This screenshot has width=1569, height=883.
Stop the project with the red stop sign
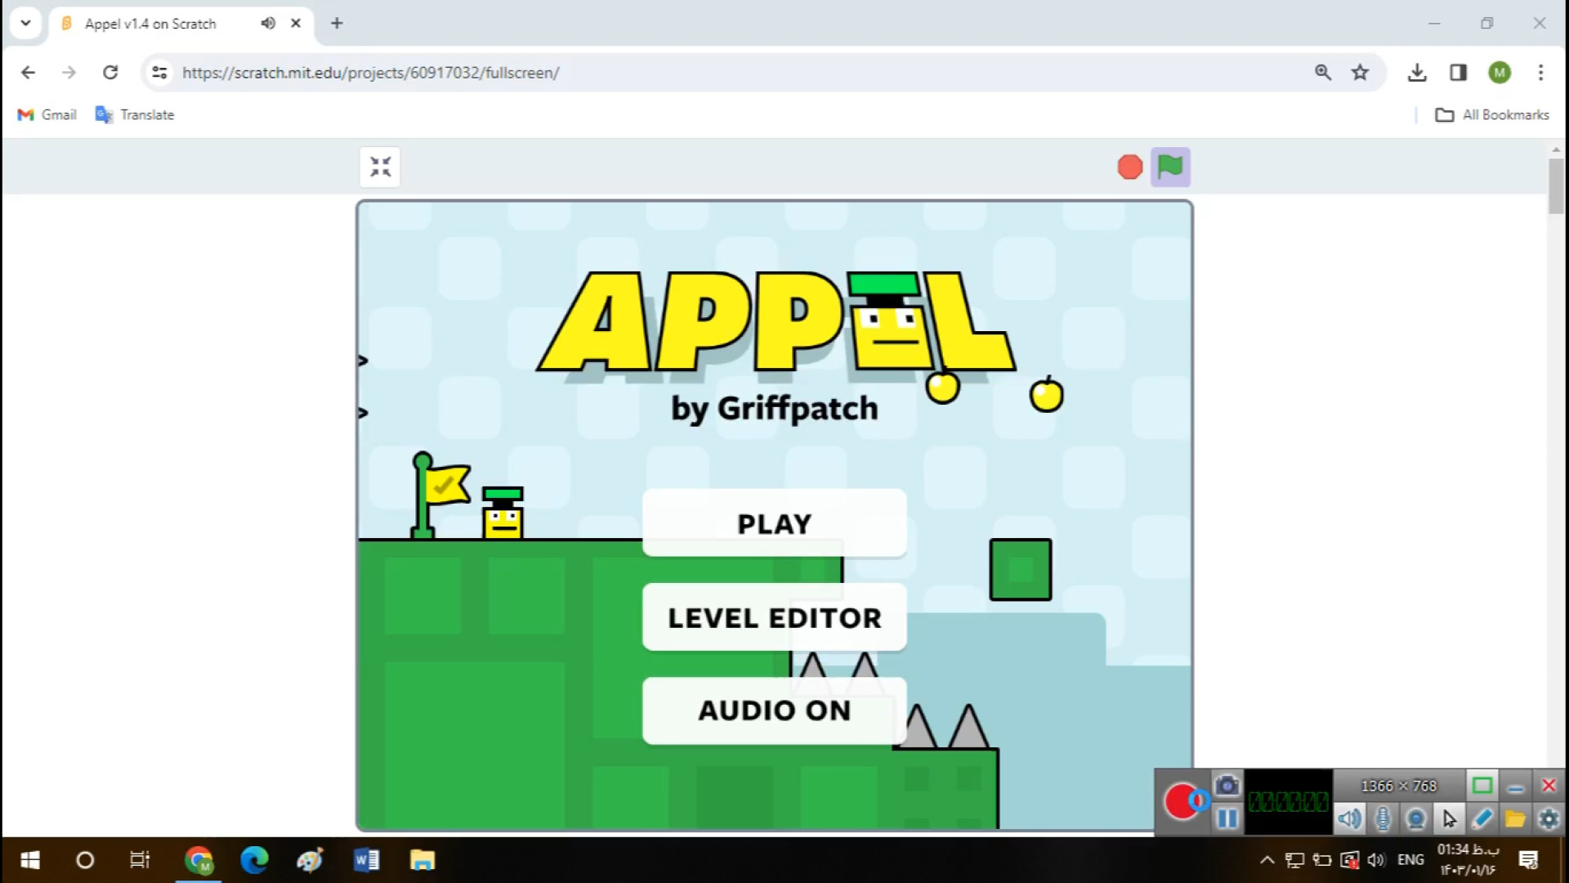coord(1130,167)
